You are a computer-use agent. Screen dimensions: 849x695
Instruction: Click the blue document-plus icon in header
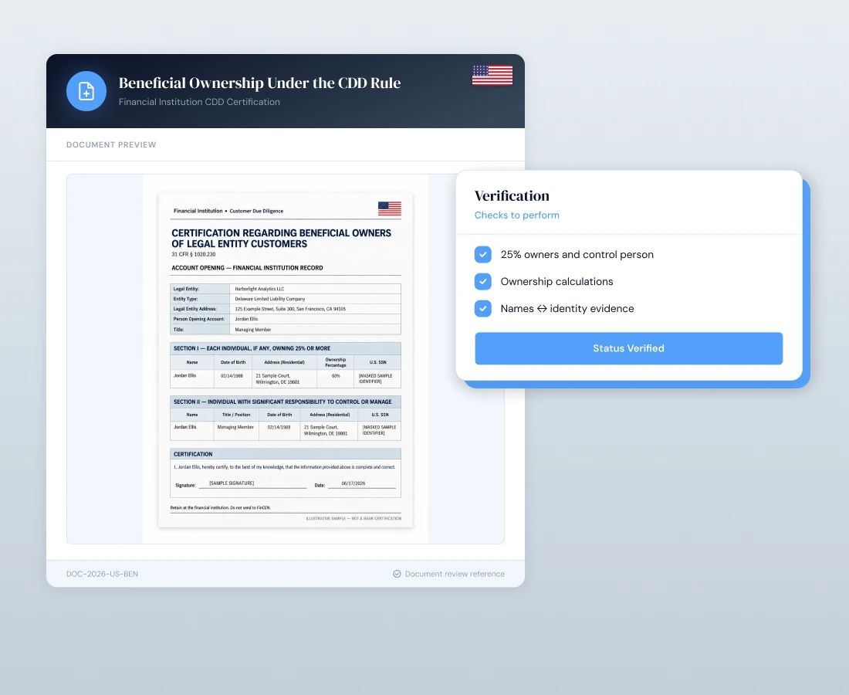pos(86,91)
